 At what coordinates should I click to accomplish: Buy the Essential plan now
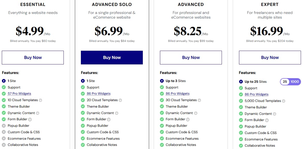33,57
